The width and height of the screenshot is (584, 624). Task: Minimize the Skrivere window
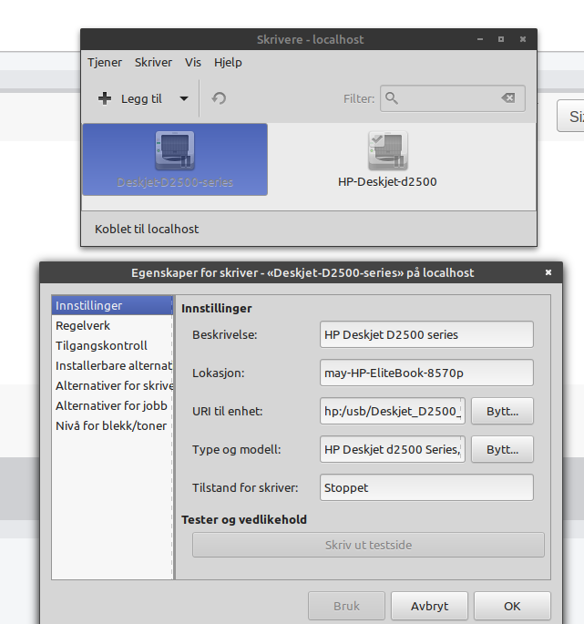480,39
